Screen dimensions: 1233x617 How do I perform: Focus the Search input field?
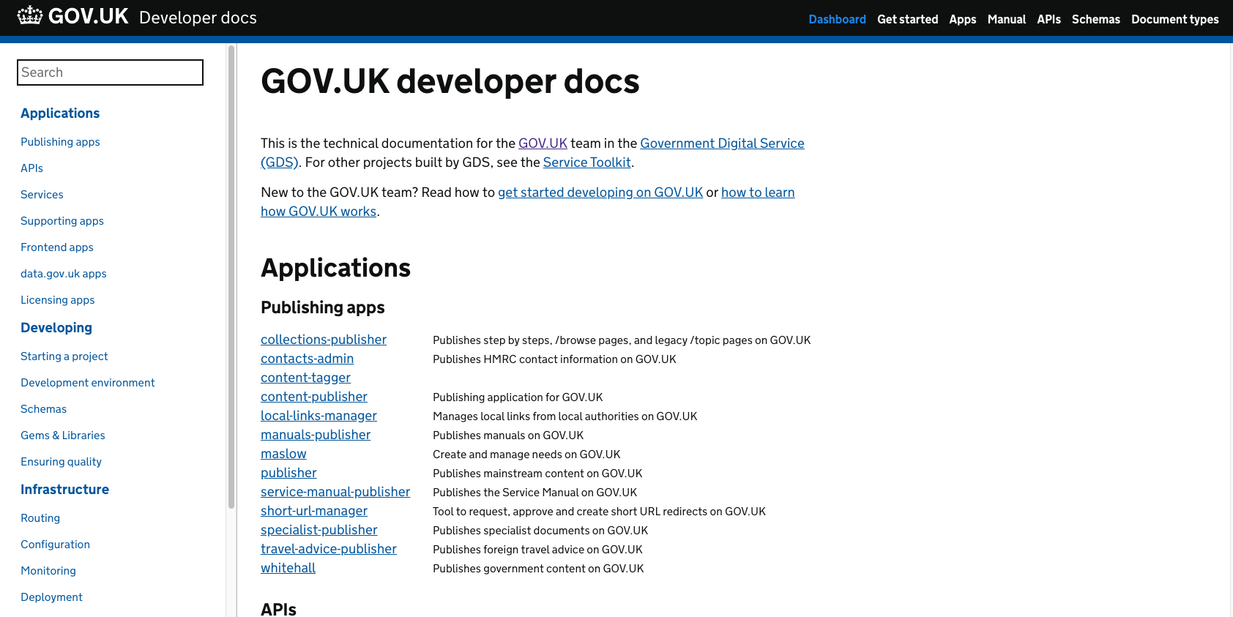tap(110, 72)
